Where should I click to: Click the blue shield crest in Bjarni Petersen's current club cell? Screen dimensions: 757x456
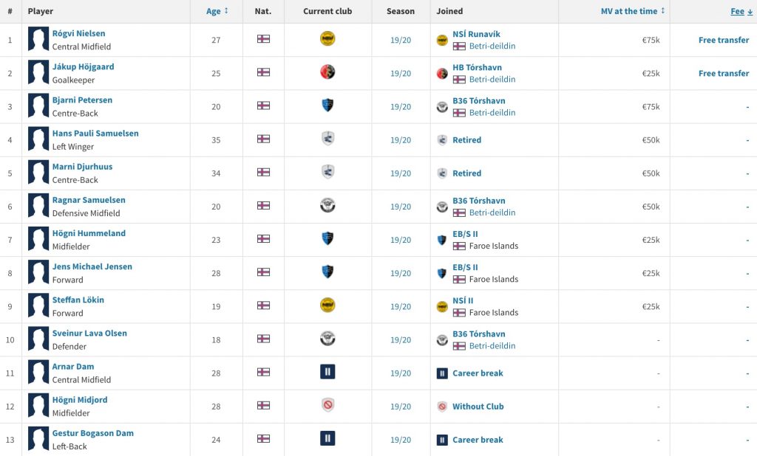[x=327, y=105]
